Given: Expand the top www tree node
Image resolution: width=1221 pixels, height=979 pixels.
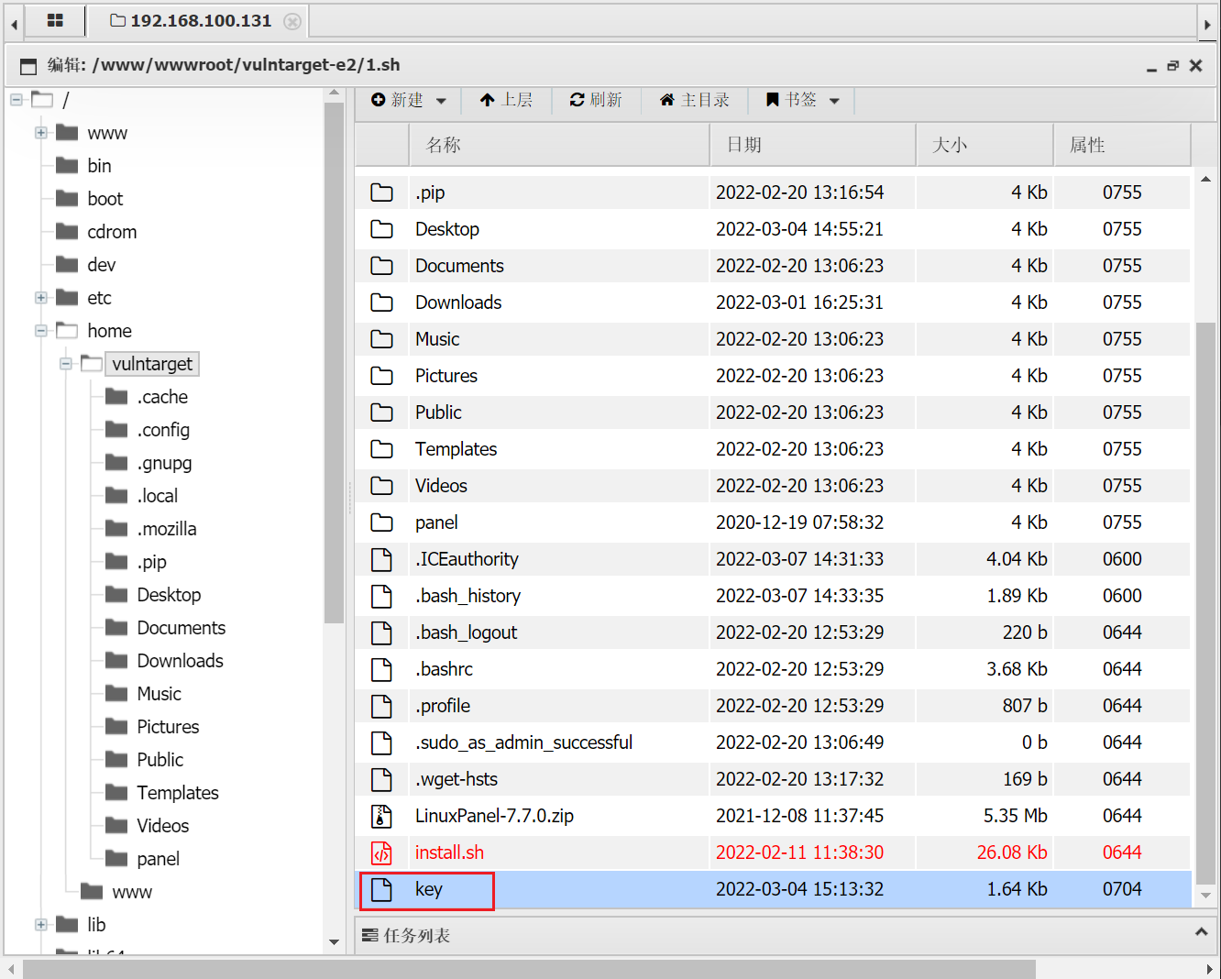Looking at the screenshot, I should coord(41,133).
